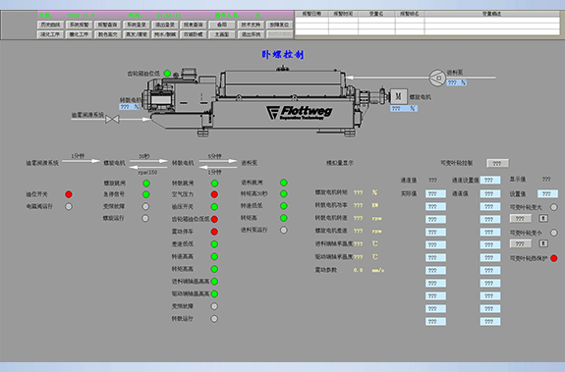
Task: Click the 电磁阀运行 indicator lamp
Action: click(x=69, y=206)
